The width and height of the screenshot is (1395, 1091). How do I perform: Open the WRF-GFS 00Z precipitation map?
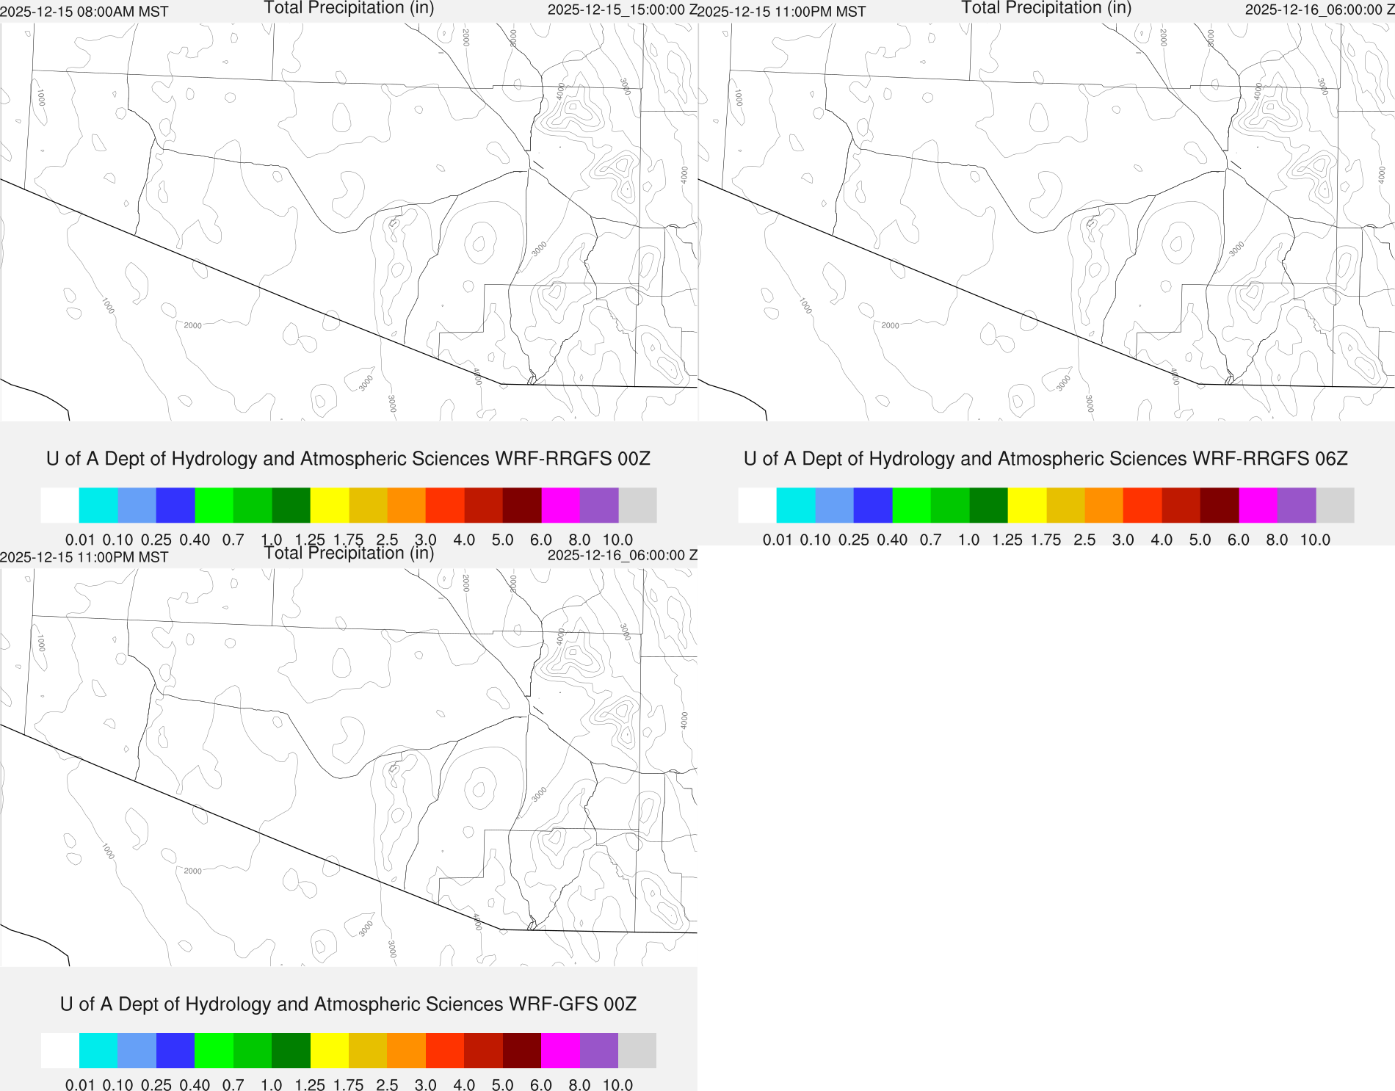349,766
